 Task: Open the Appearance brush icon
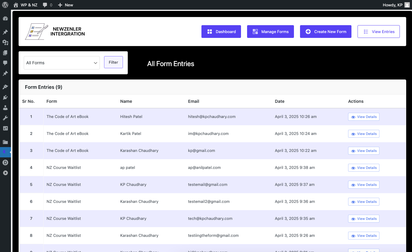[5, 87]
